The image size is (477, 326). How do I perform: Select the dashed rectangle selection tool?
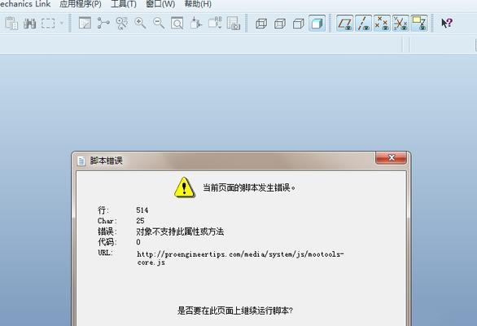point(48,24)
